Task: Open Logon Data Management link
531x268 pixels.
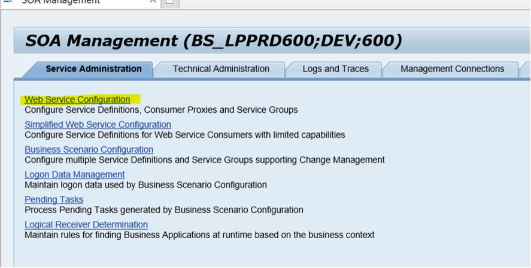Action: tap(74, 174)
